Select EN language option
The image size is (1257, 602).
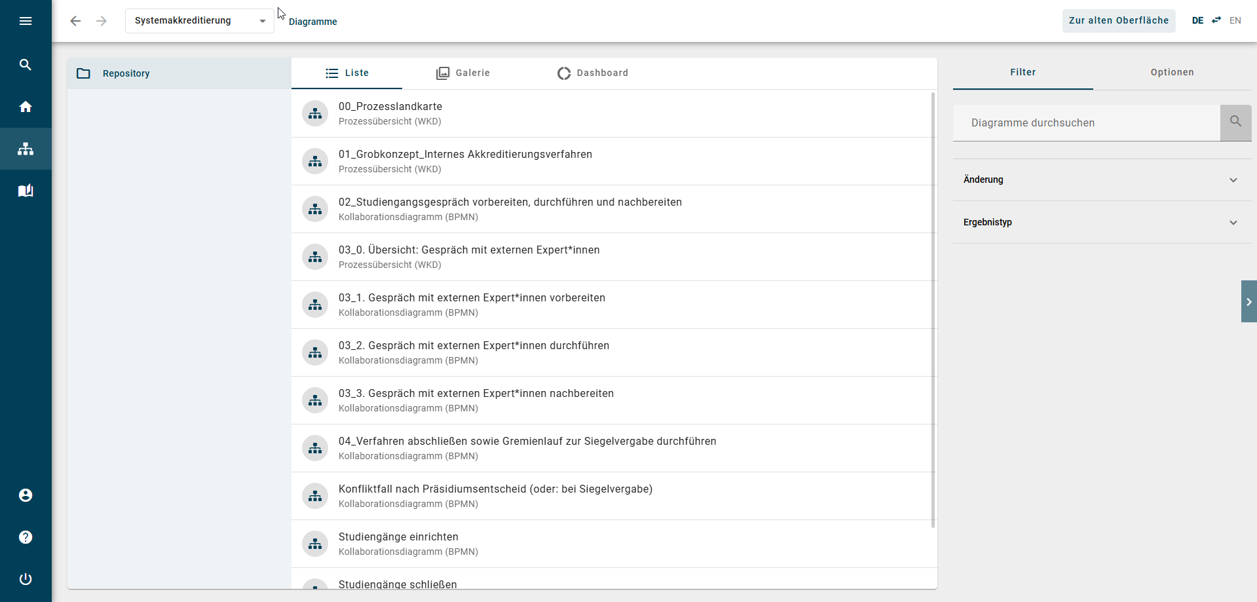pyautogui.click(x=1235, y=20)
